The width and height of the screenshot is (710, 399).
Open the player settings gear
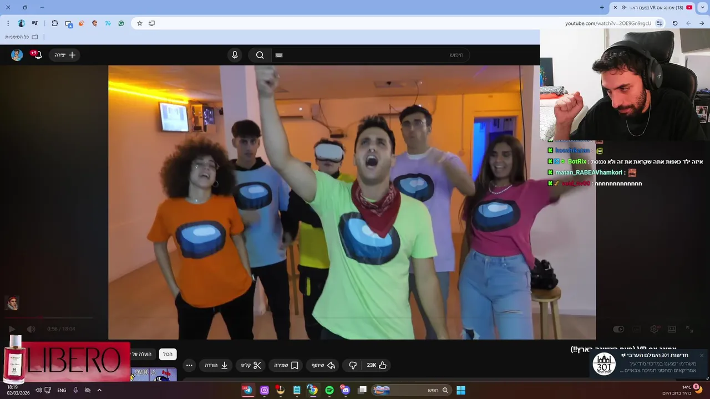(x=655, y=329)
